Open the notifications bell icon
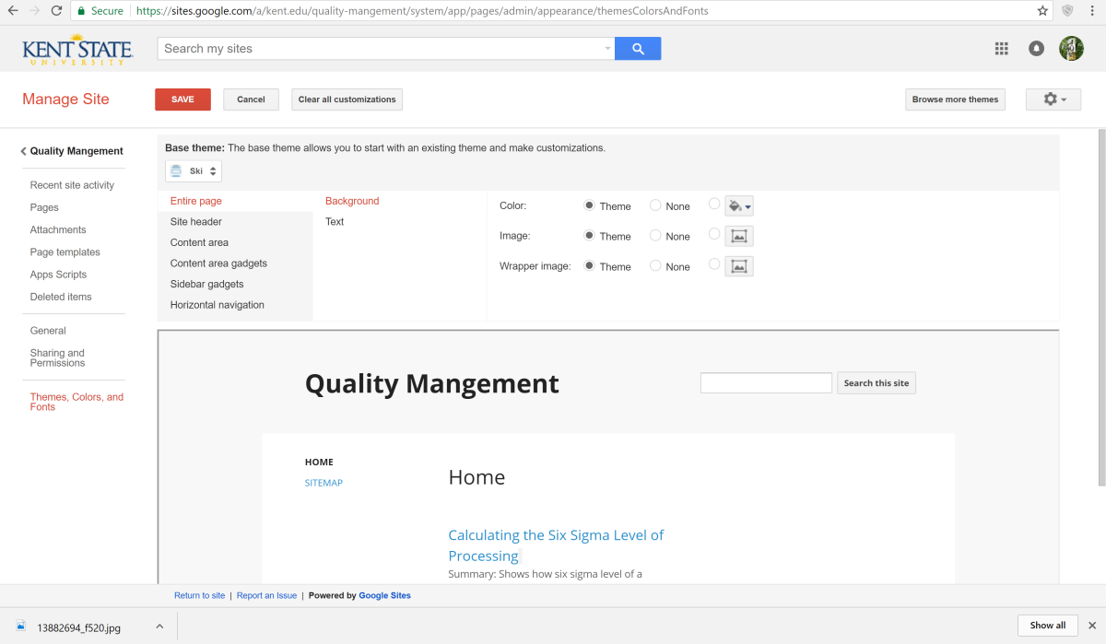Viewport: 1106px width, 644px height. click(1037, 49)
